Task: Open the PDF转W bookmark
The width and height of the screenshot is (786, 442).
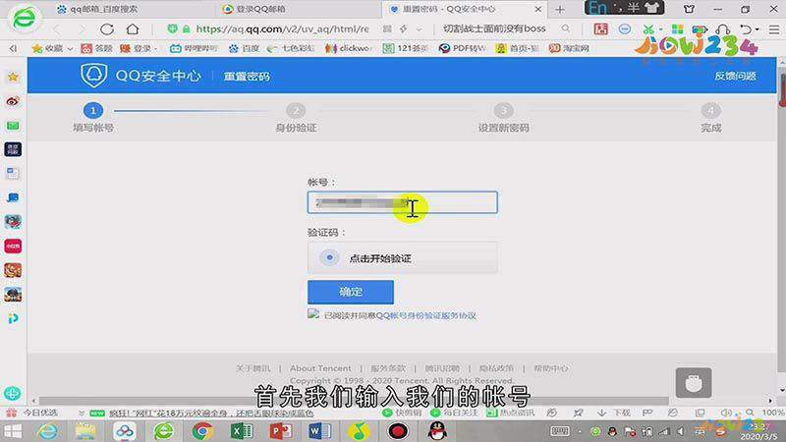Action: click(x=462, y=48)
